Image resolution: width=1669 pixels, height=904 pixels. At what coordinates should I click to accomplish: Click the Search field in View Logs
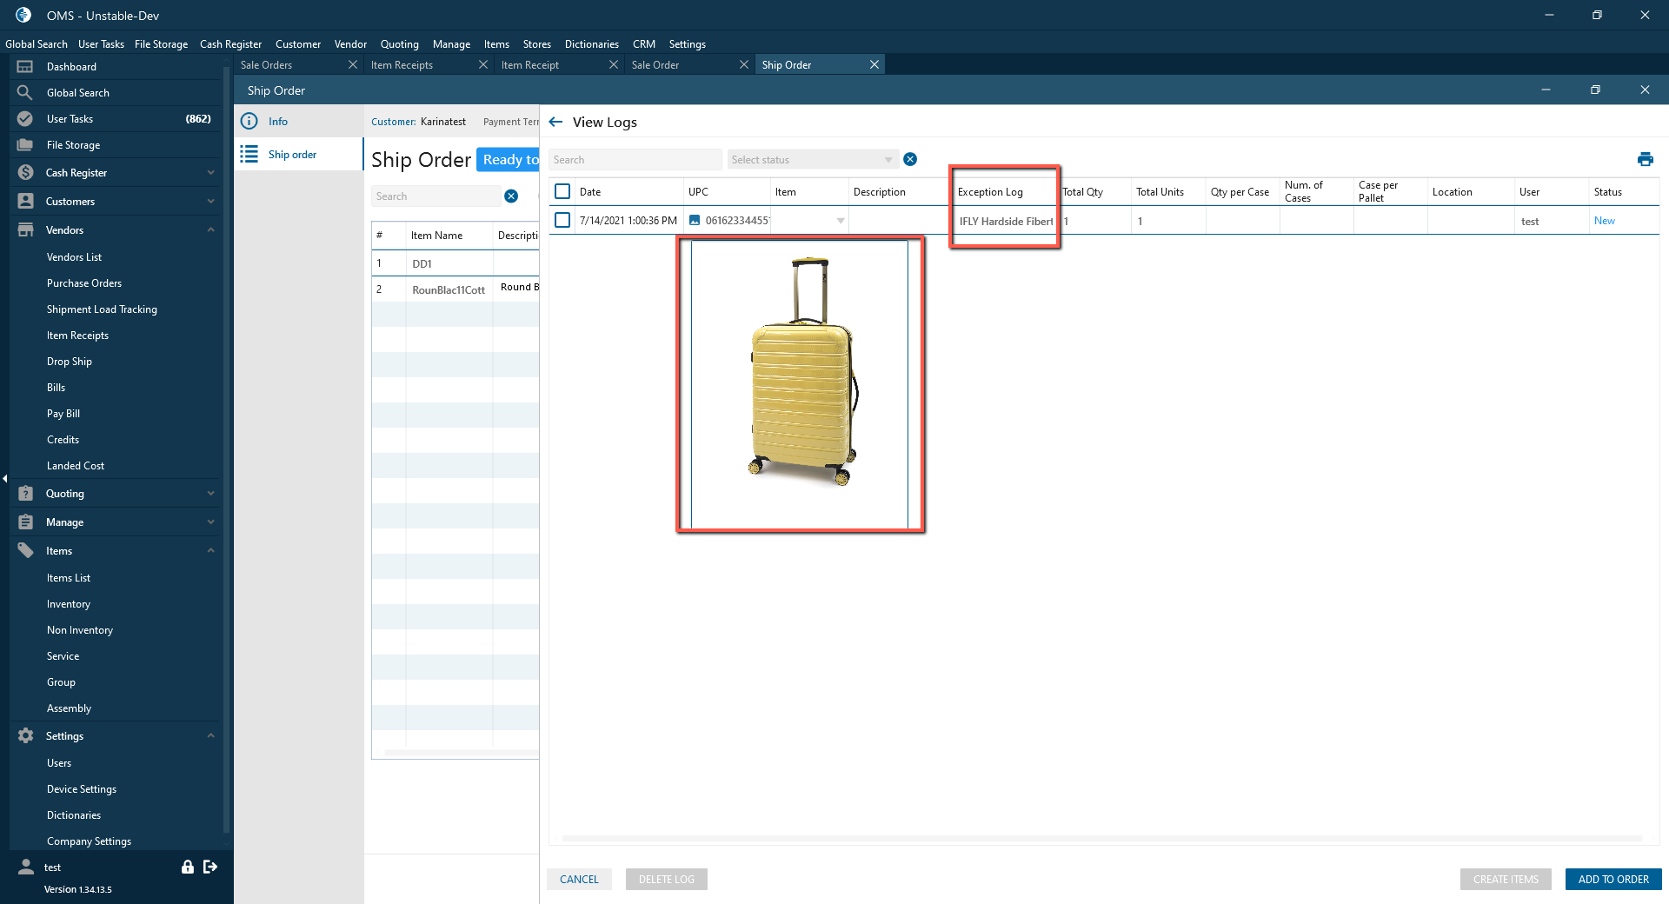(635, 160)
